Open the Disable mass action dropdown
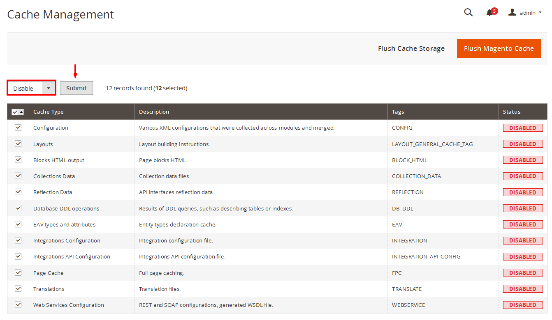552x320 pixels. coord(32,88)
